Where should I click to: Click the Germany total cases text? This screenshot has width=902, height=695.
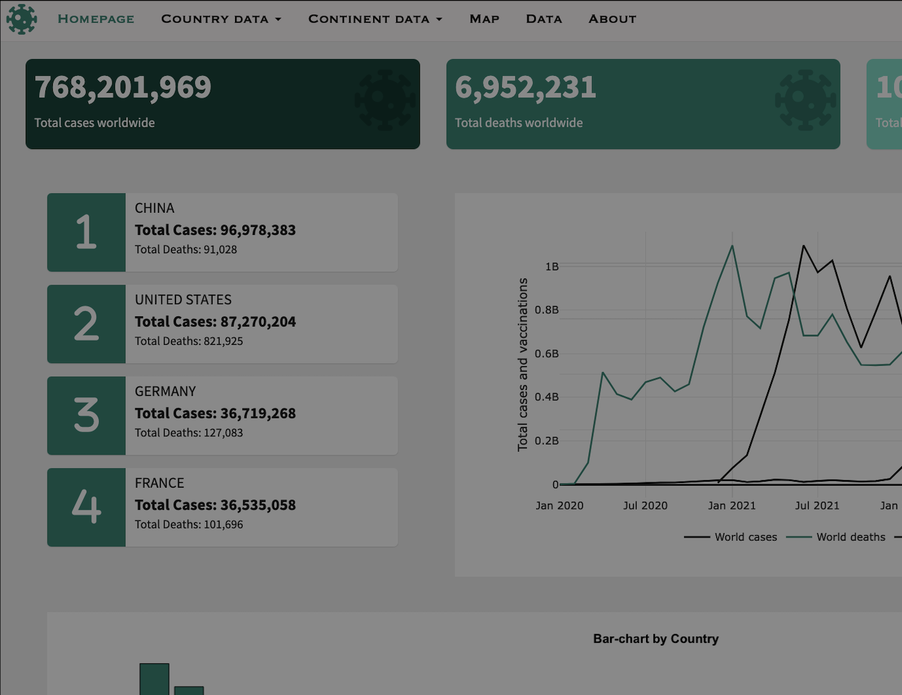coord(215,413)
